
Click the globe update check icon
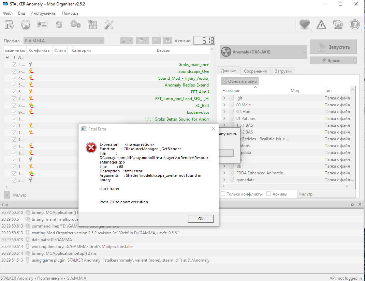338,25
